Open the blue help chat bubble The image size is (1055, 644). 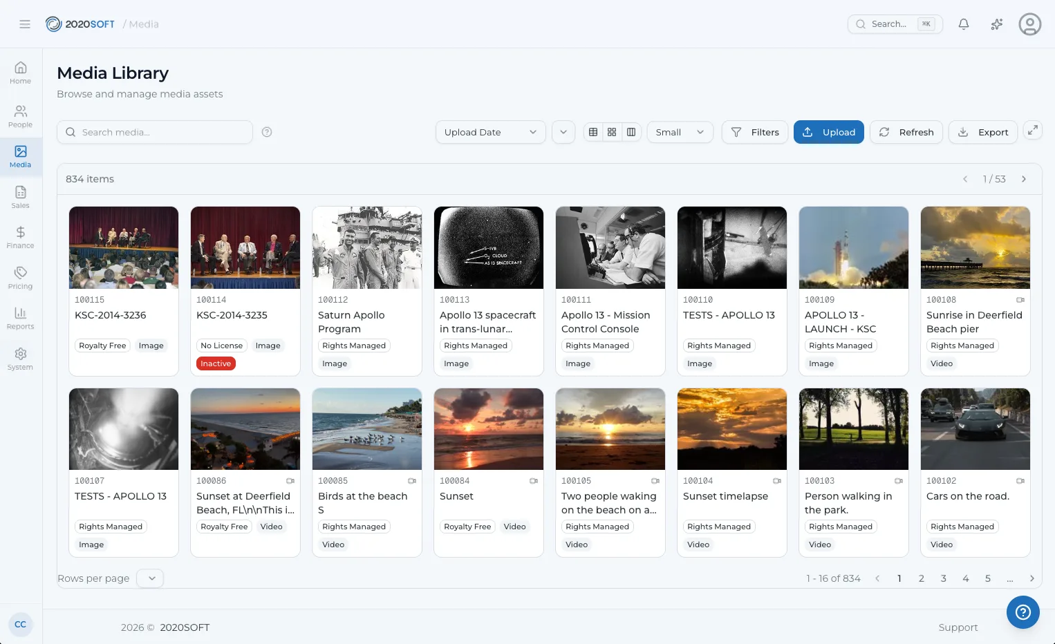pos(1023,612)
